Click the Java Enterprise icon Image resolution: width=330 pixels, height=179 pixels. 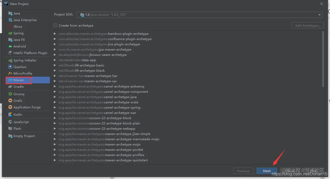pyautogui.click(x=10, y=20)
